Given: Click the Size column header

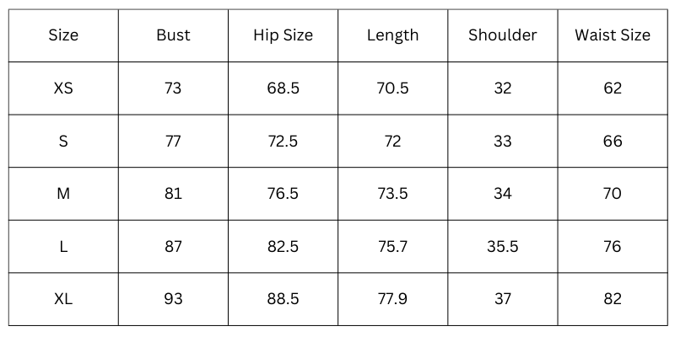Looking at the screenshot, I should (63, 35).
